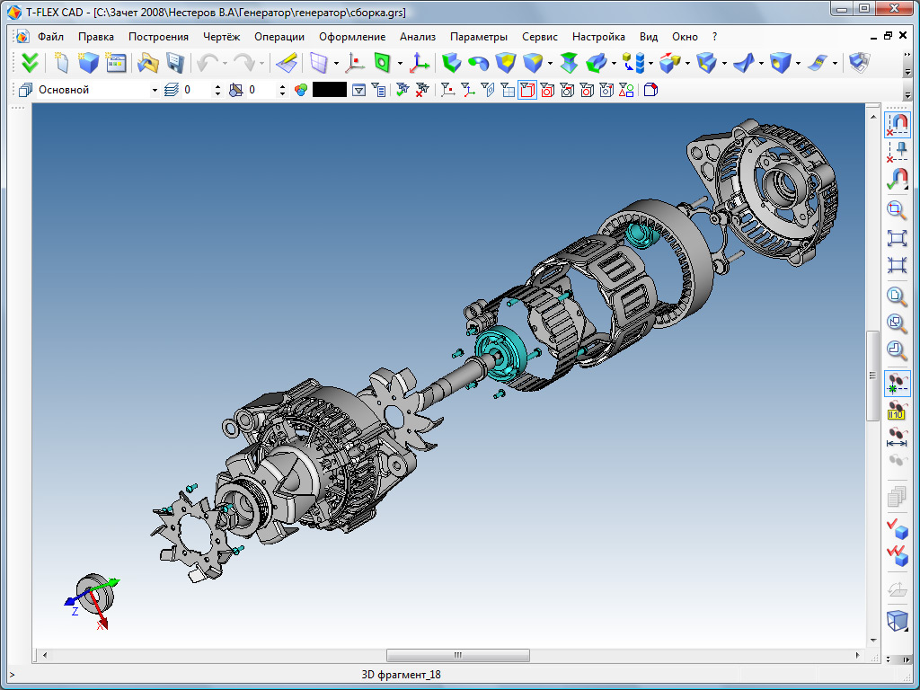Click the green 3D profile icon
920x690 pixels.
382,63
